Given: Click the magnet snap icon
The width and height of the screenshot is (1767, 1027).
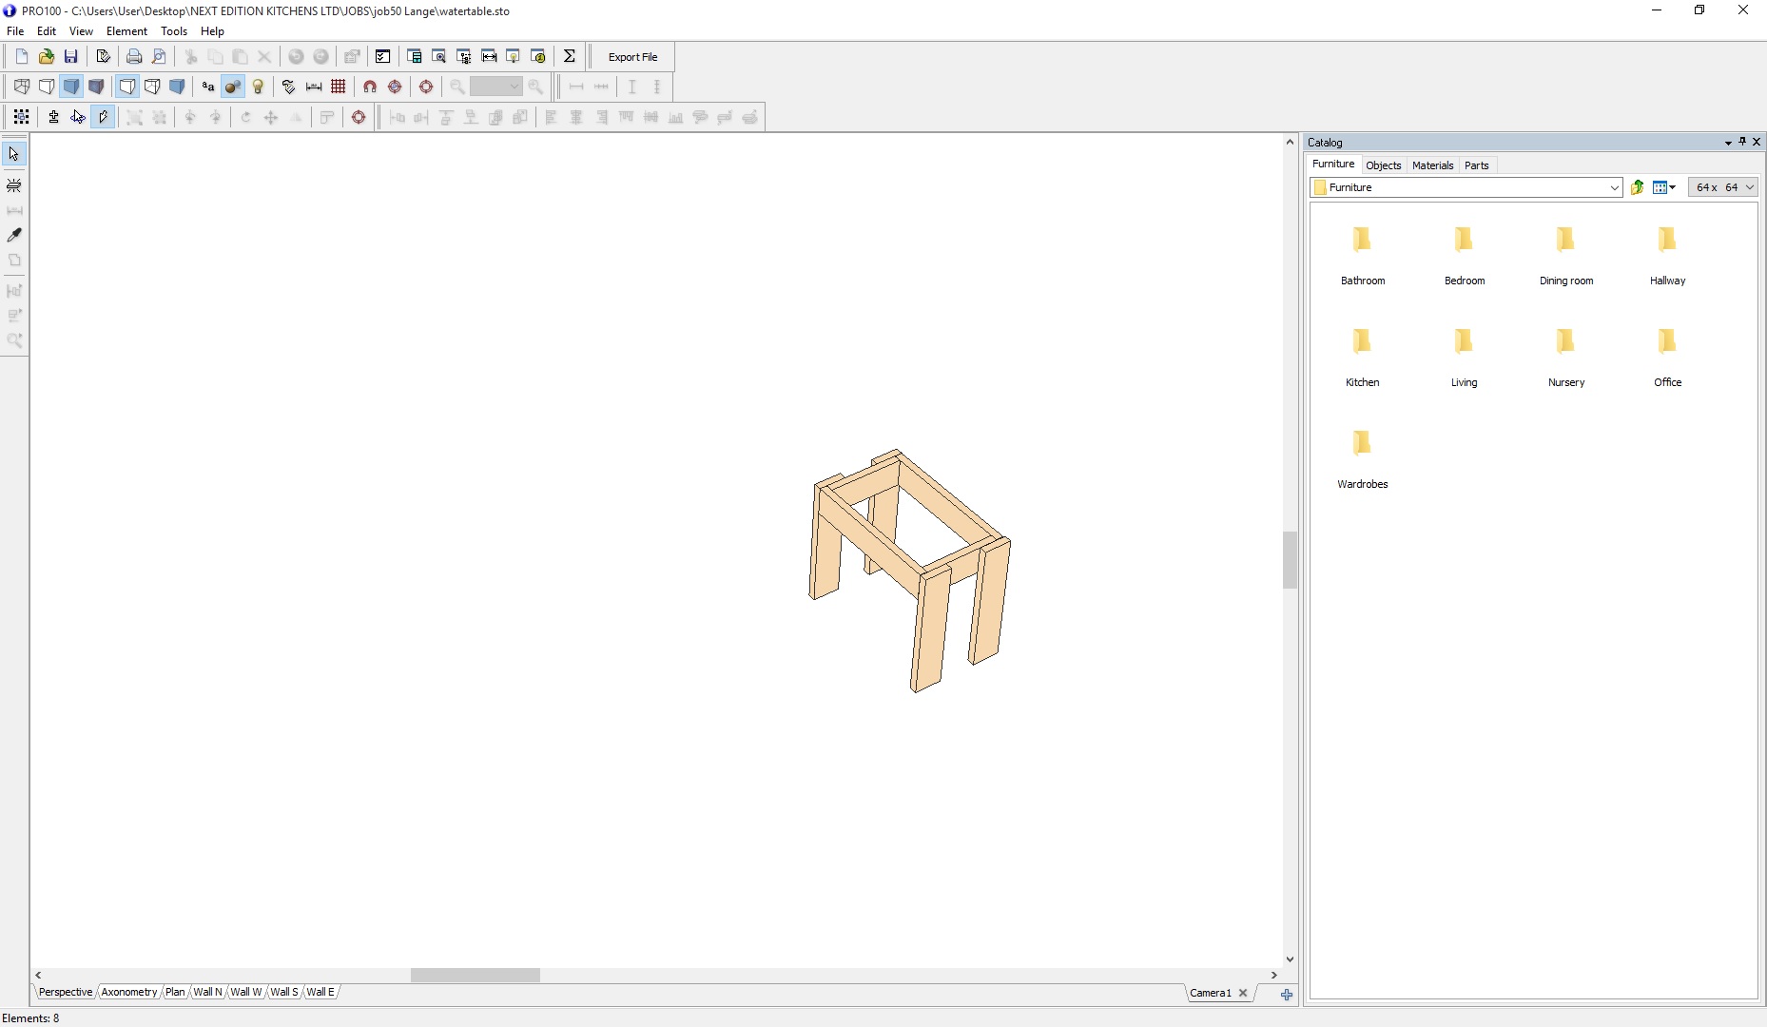Looking at the screenshot, I should pos(370,87).
